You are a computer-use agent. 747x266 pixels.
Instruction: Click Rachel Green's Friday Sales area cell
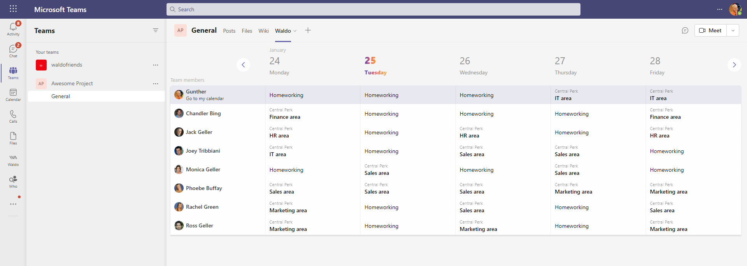[693, 207]
